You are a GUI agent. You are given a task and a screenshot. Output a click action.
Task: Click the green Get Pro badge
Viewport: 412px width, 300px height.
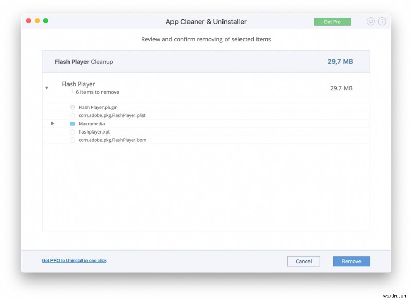click(332, 22)
